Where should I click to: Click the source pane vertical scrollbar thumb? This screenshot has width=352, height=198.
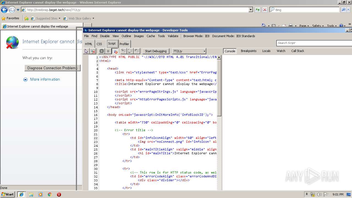click(x=219, y=87)
